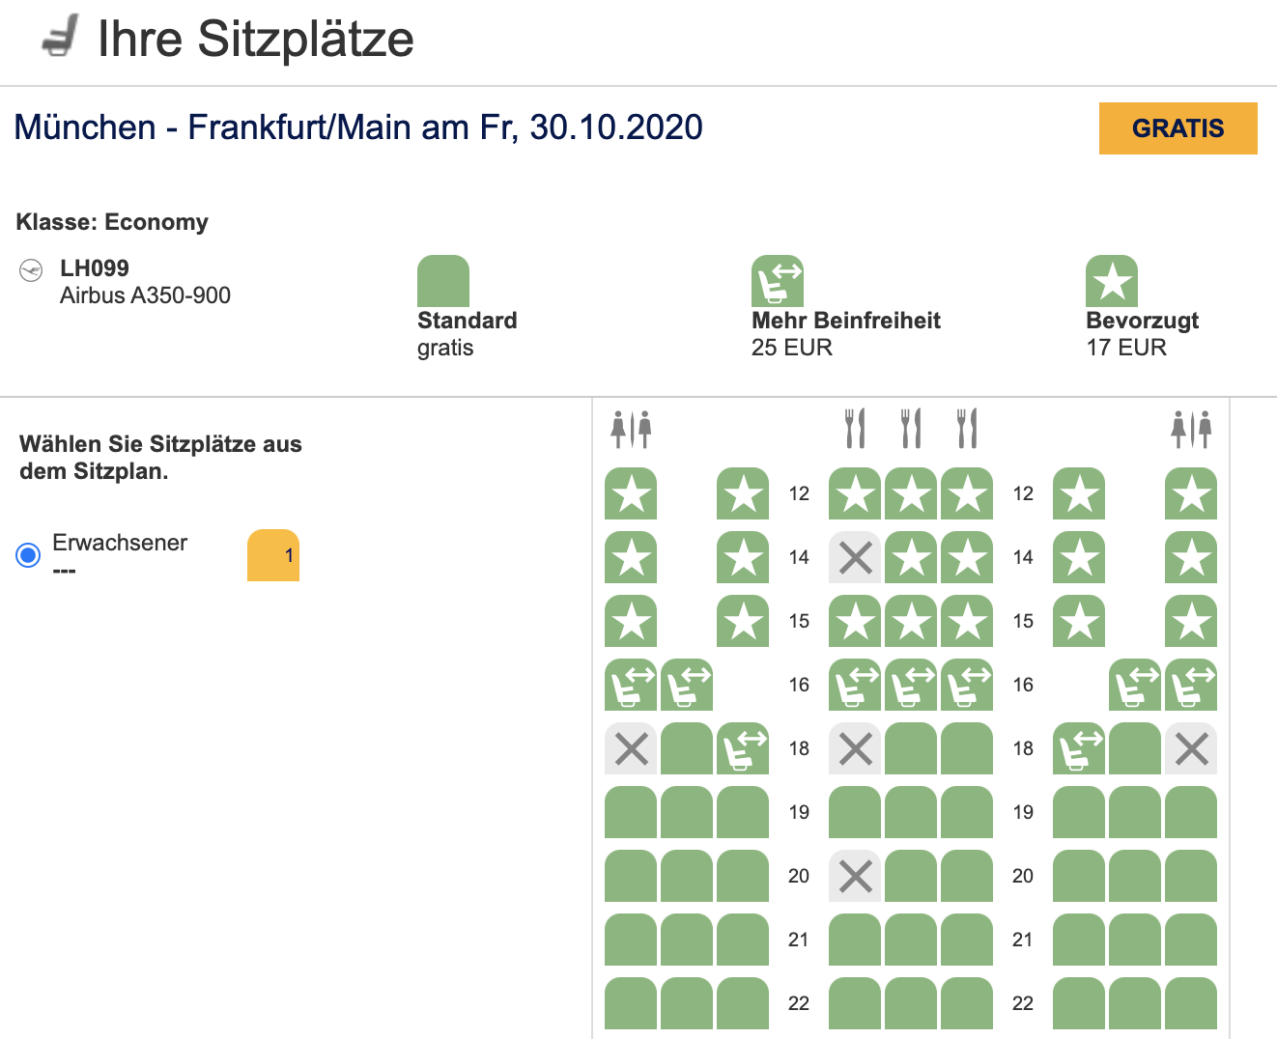Choose extra legroom seat in right block row 18
This screenshot has height=1039, width=1277.
click(1079, 749)
